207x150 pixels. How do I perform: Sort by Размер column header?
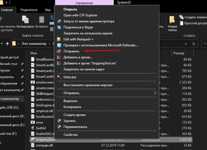coord(179,53)
